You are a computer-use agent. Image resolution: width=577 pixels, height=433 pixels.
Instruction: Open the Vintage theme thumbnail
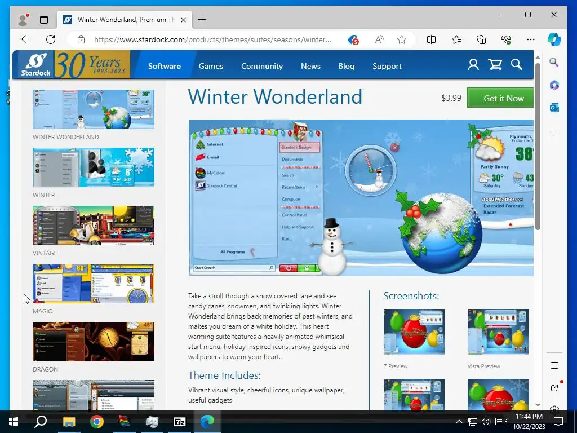(94, 226)
